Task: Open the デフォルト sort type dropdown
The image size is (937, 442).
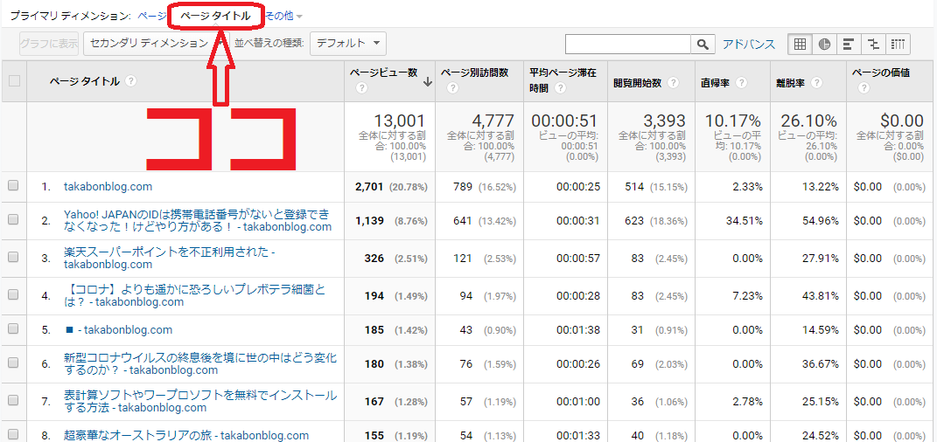Action: pos(348,43)
